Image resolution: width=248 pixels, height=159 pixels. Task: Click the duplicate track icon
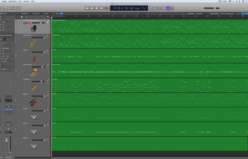22,17
